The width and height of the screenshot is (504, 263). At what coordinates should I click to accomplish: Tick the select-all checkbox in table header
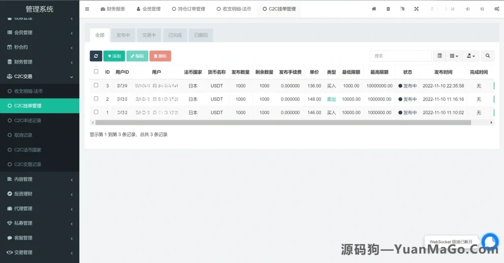pyautogui.click(x=96, y=72)
